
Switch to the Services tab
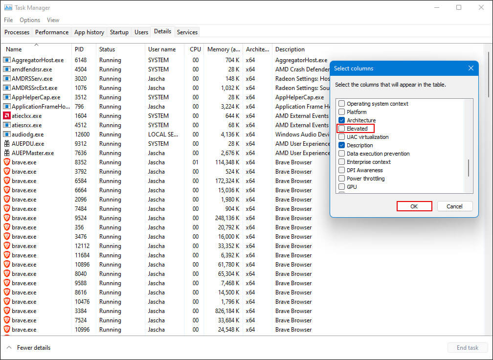pyautogui.click(x=187, y=32)
